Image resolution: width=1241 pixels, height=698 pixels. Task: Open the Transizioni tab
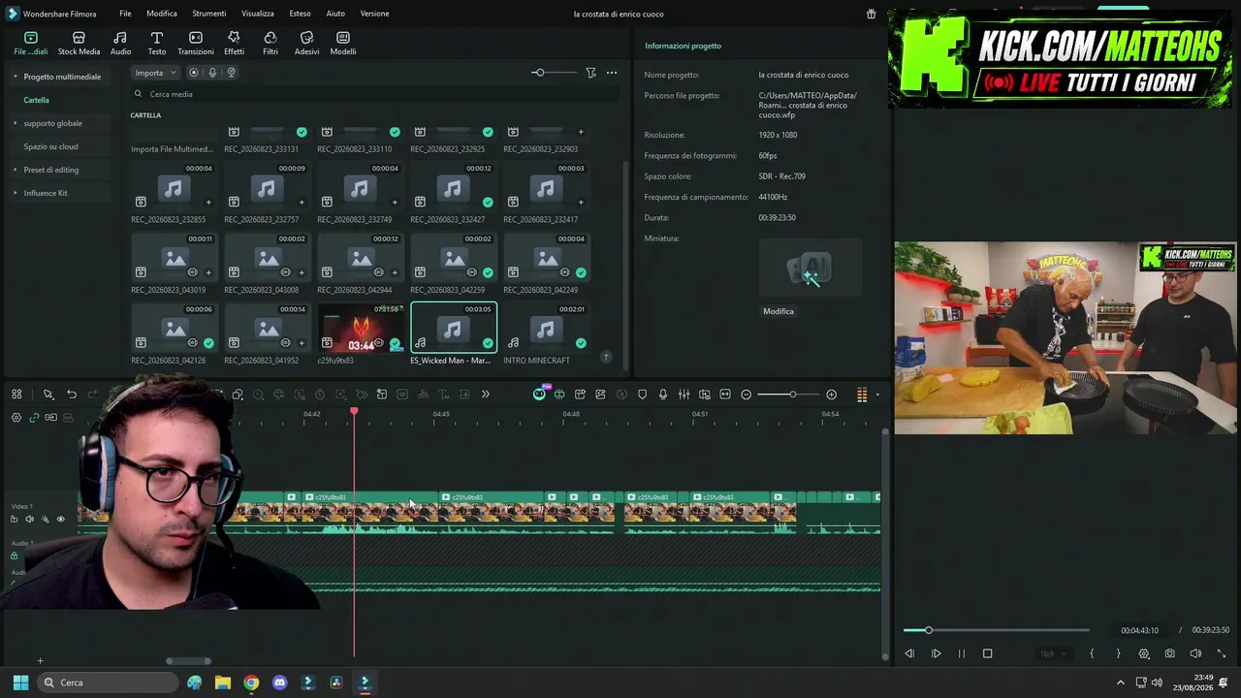195,43
